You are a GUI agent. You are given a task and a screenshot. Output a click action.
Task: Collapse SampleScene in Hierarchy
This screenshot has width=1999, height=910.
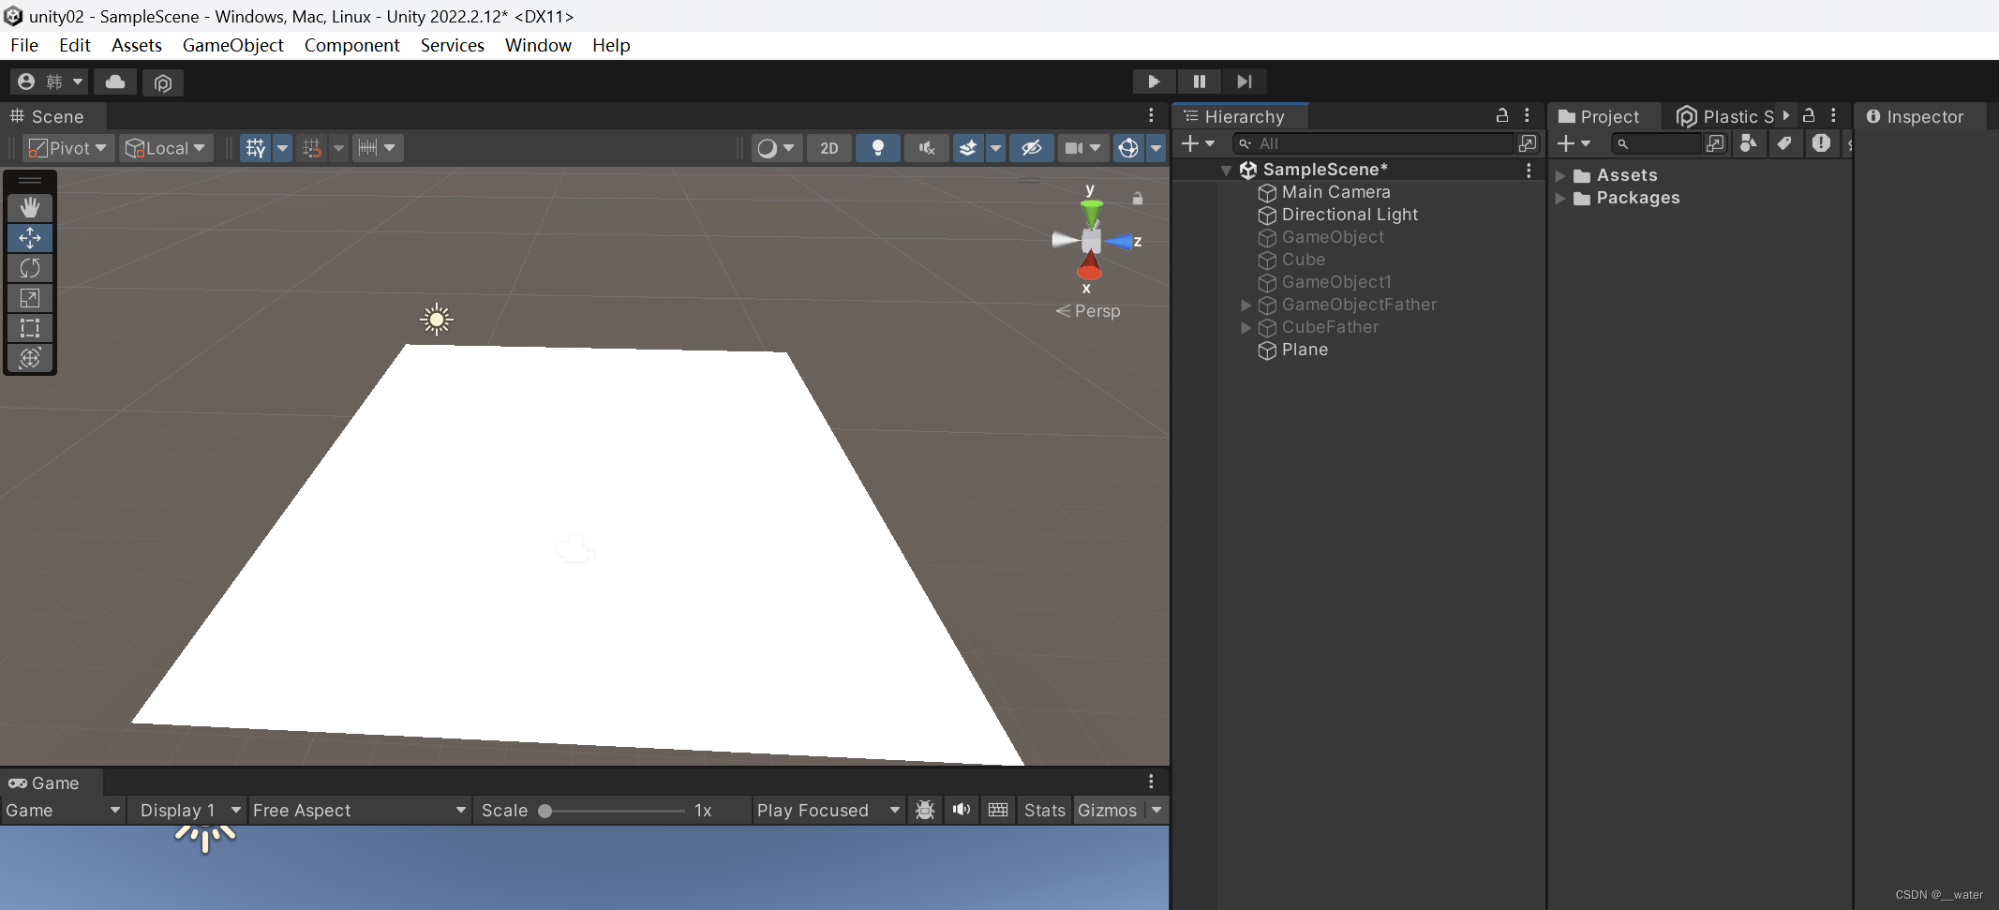1226,171
